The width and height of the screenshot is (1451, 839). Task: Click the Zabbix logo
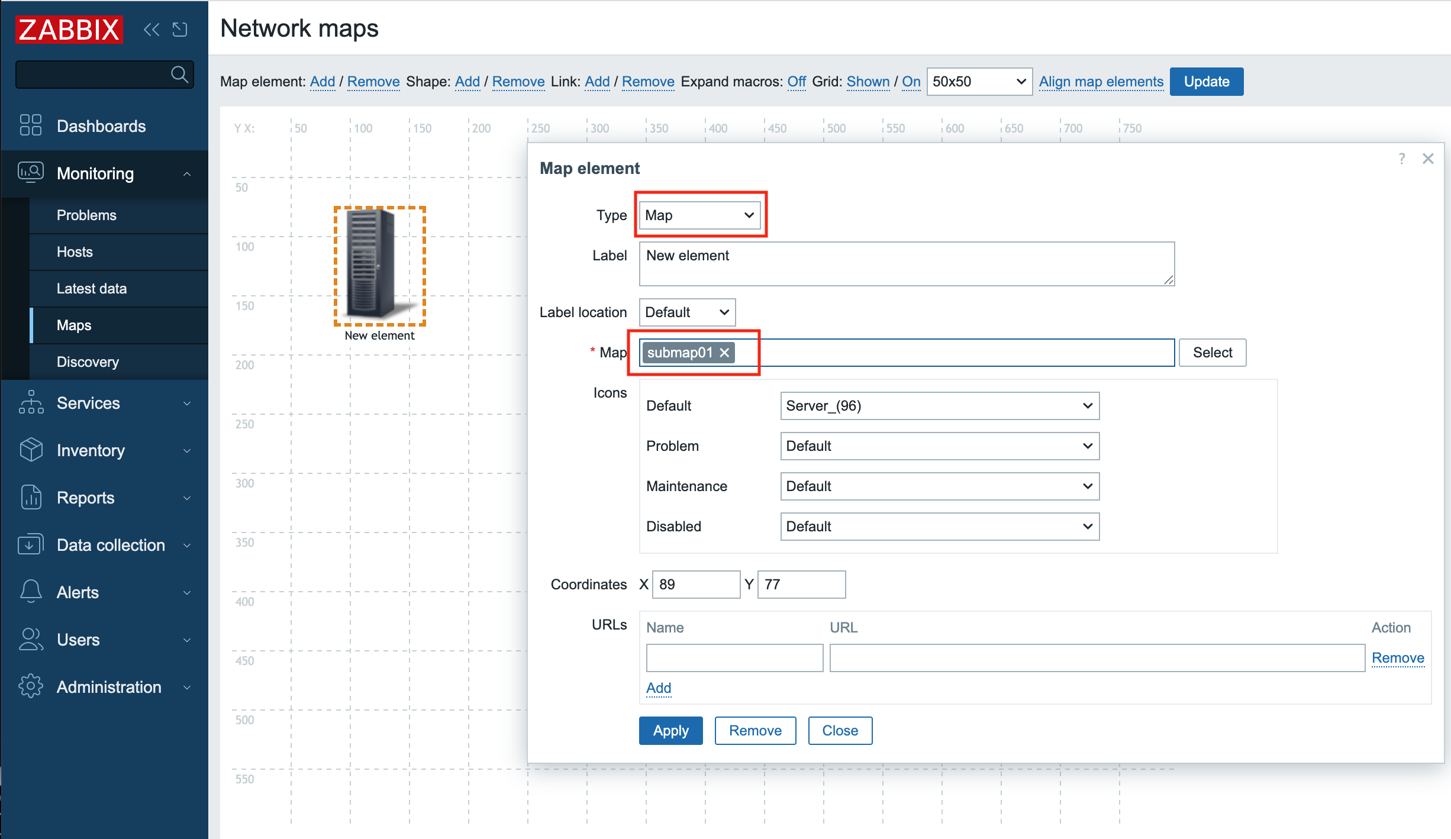tap(69, 29)
